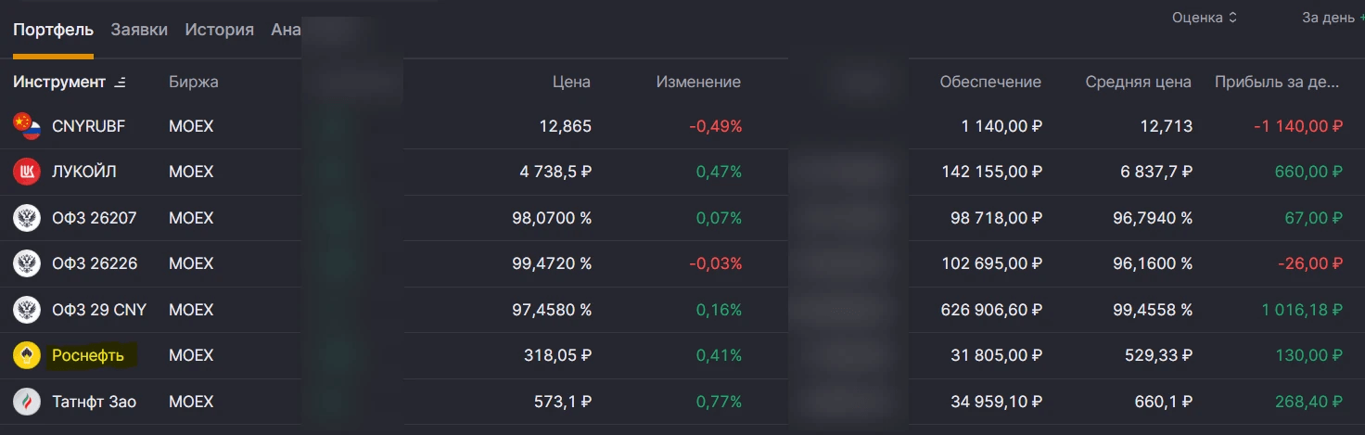Click the average price 99,4558 %

(1154, 310)
